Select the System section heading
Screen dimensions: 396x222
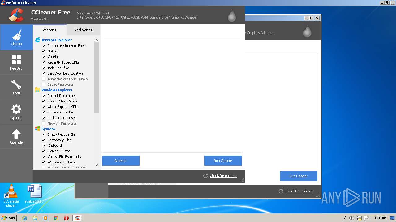pyautogui.click(x=48, y=129)
